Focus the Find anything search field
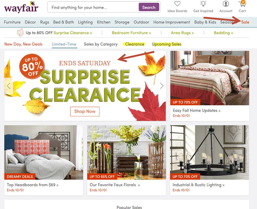Viewport: 257px width, 209px height. (x=93, y=7)
